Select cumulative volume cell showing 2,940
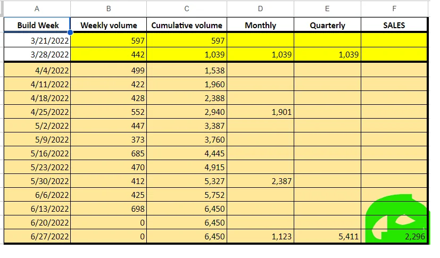The height and width of the screenshot is (258, 440). point(187,112)
